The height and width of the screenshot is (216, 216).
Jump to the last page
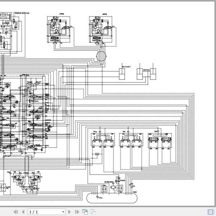coord(77,212)
